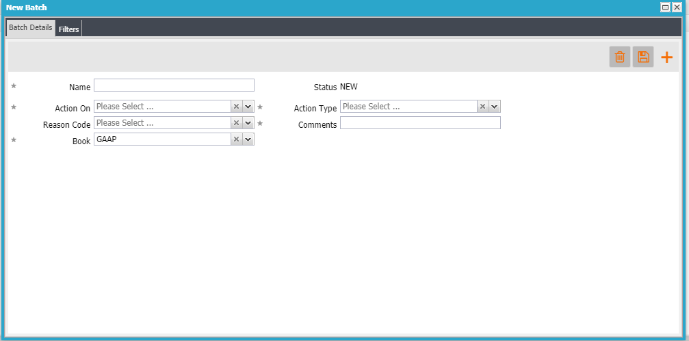Select the Batch Details tab
Viewport: 689px width, 341px height.
click(x=30, y=28)
